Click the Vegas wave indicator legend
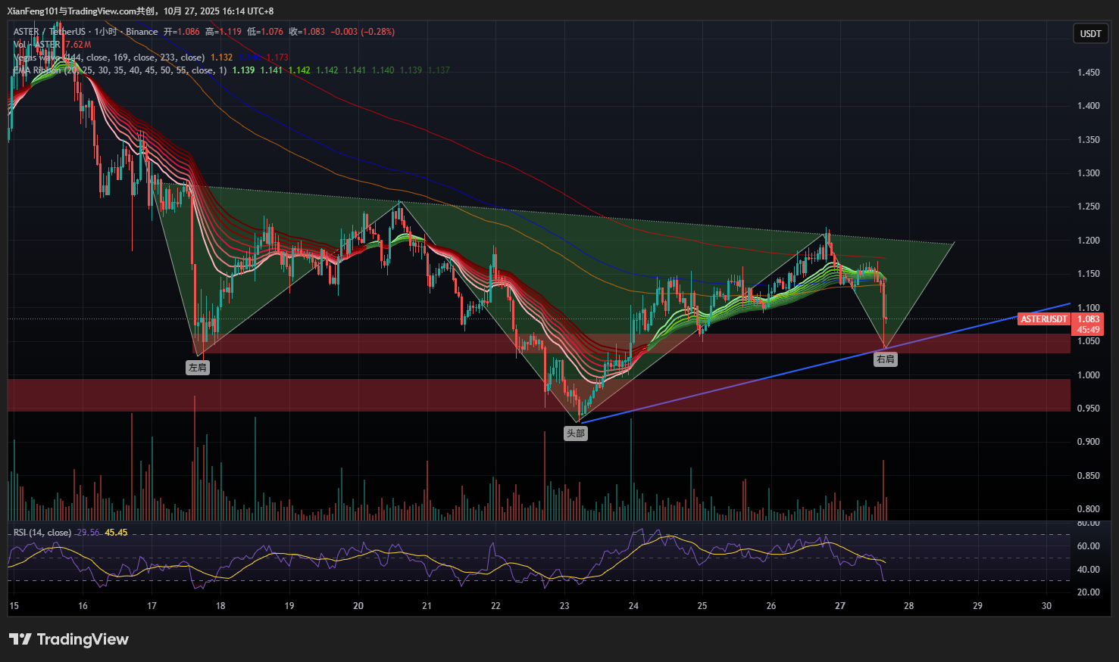The width and height of the screenshot is (1119, 662). pos(108,57)
